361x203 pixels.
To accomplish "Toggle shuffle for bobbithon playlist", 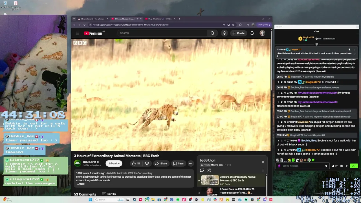I will 209,170.
